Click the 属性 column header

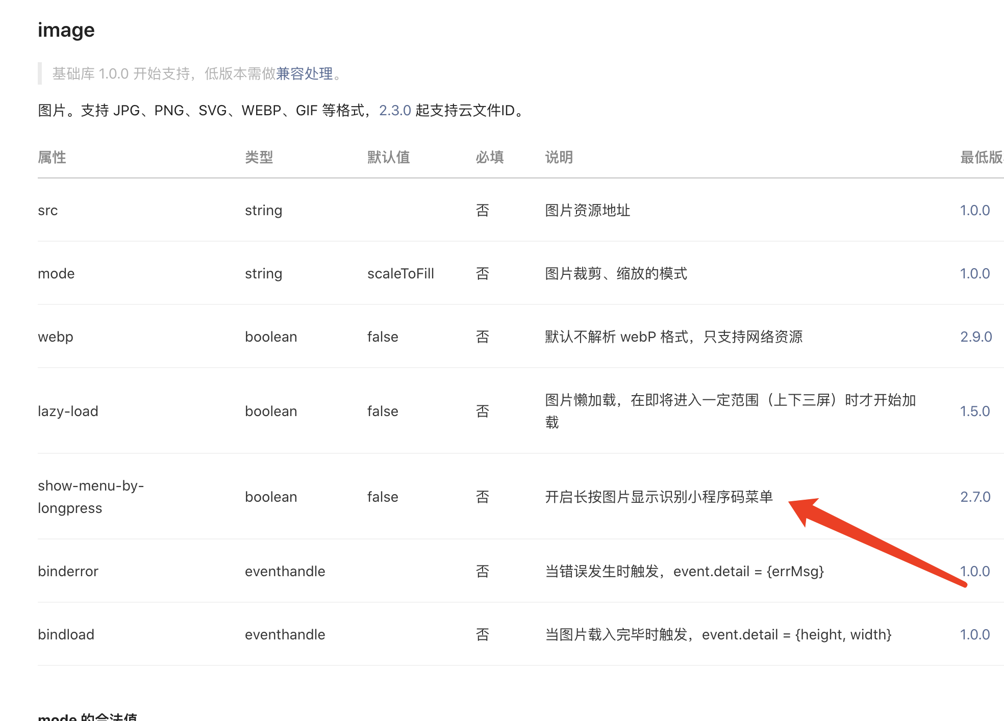(52, 158)
